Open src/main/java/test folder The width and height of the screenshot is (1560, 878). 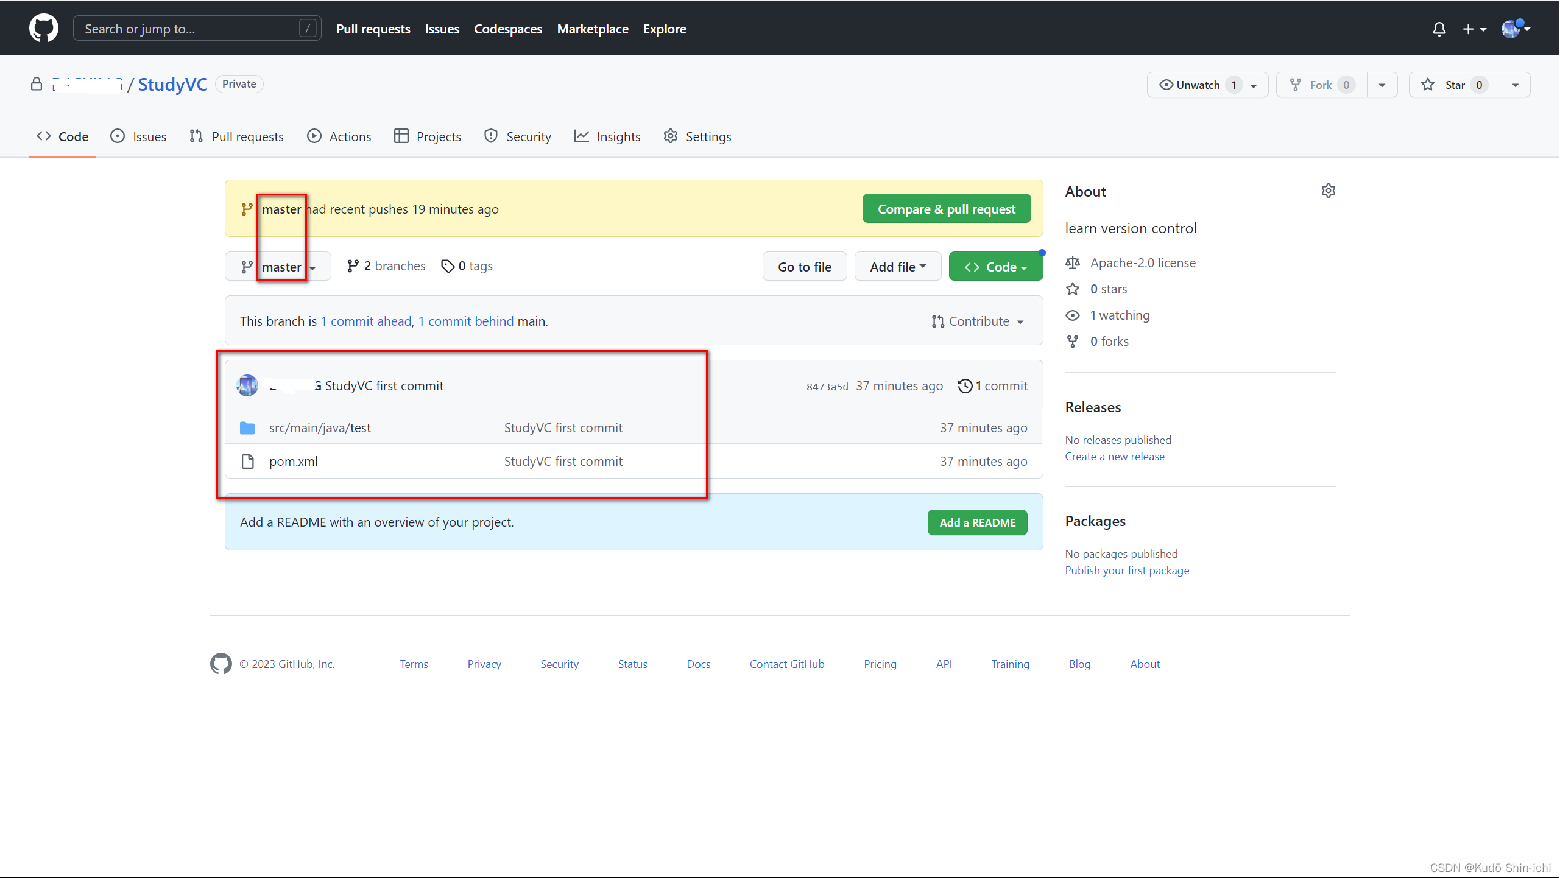click(320, 428)
